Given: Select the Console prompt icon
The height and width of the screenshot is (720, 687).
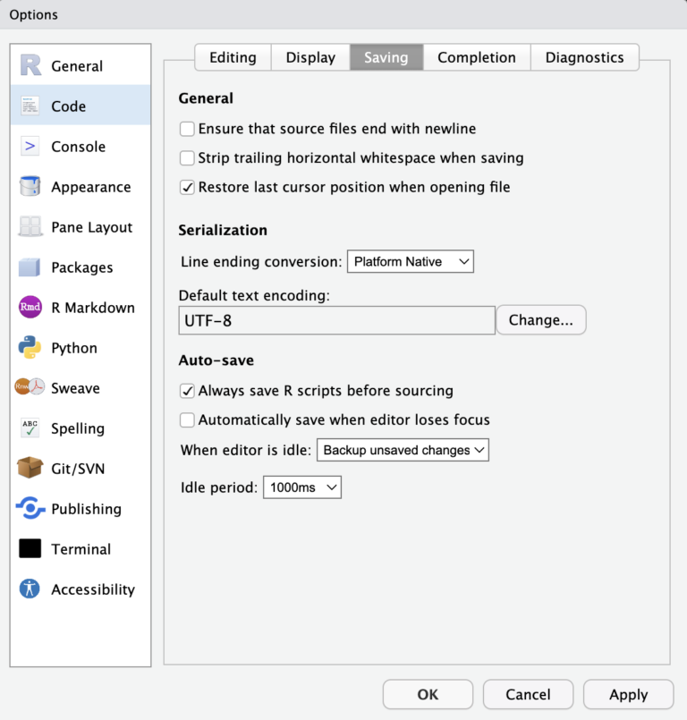Looking at the screenshot, I should click(30, 147).
